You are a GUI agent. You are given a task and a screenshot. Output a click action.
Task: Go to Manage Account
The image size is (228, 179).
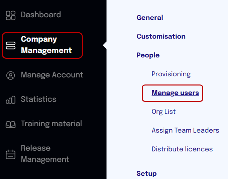pyautogui.click(x=52, y=75)
